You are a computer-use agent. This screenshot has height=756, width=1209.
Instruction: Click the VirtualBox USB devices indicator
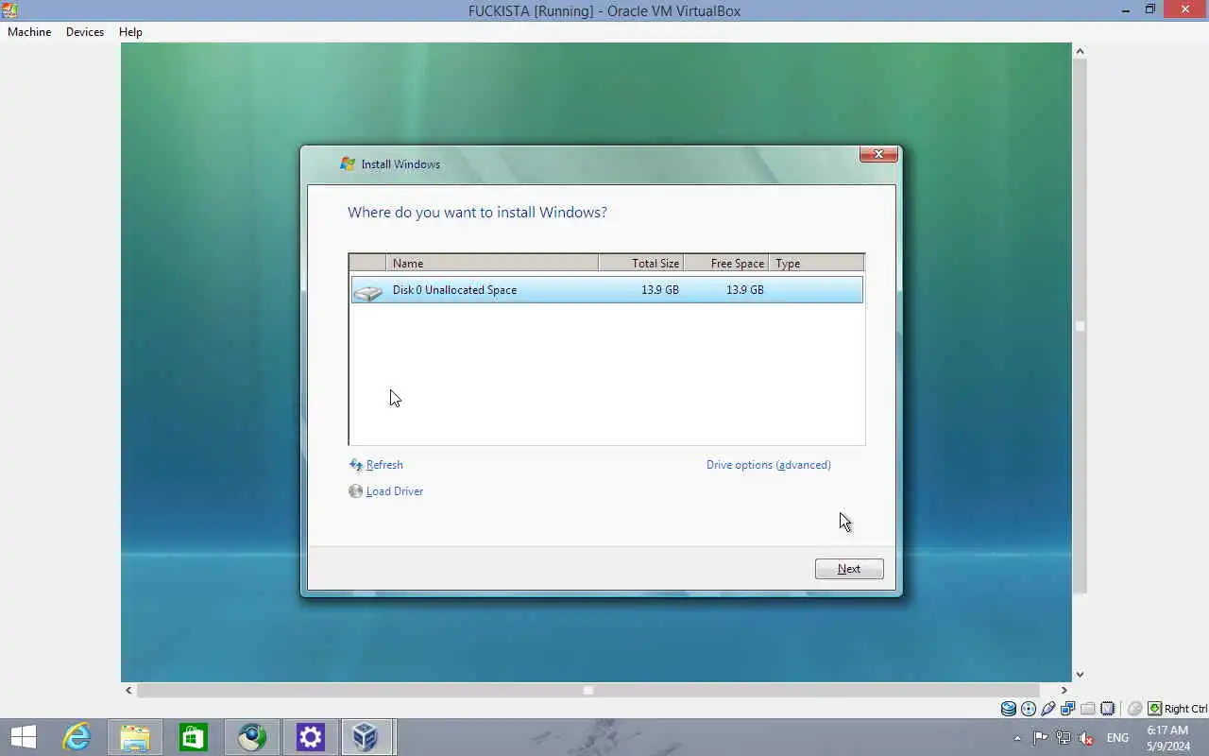click(x=1048, y=709)
